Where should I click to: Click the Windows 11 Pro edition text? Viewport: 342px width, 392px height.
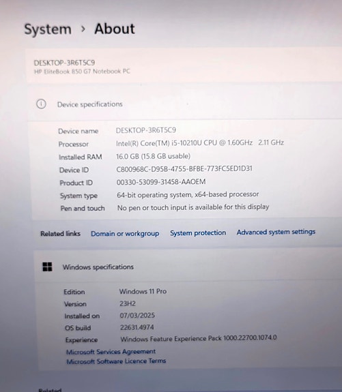pos(143,292)
